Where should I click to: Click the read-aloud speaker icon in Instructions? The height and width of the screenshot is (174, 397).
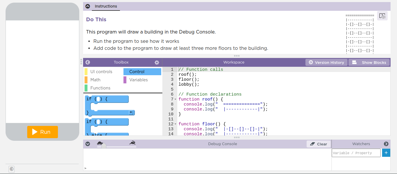(x=382, y=16)
